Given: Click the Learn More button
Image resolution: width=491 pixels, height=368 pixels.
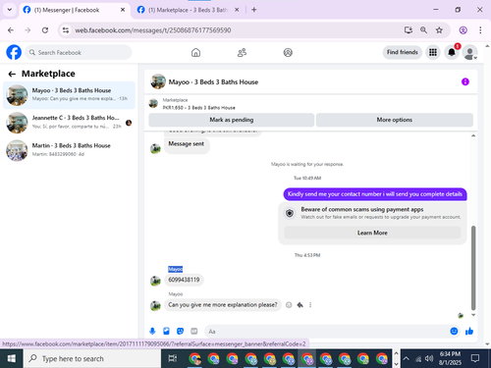Looking at the screenshot, I should (372, 233).
